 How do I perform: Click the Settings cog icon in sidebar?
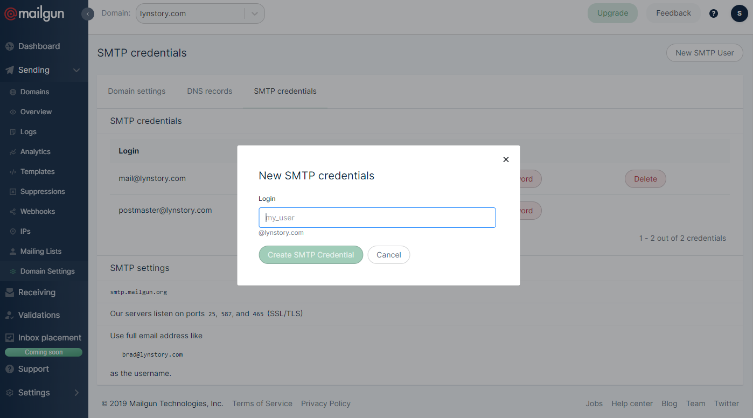point(10,393)
